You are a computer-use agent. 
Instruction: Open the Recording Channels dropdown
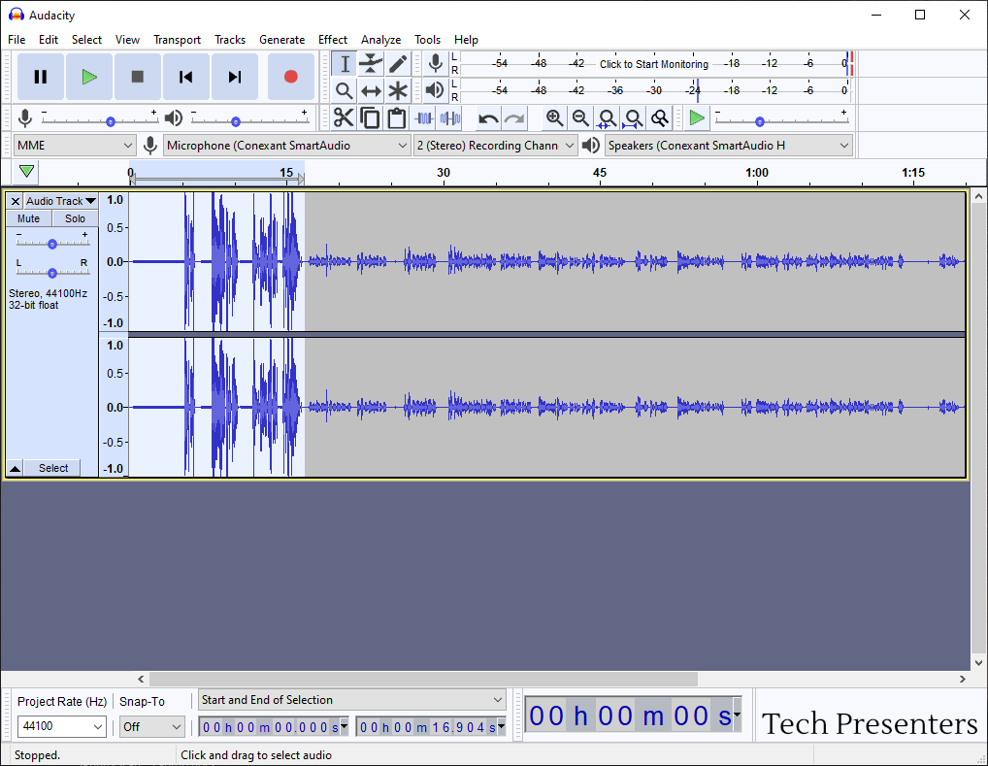tap(495, 146)
